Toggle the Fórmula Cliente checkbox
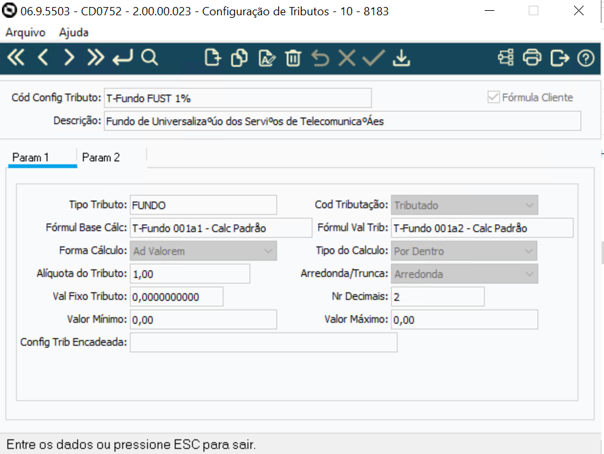 click(x=493, y=97)
